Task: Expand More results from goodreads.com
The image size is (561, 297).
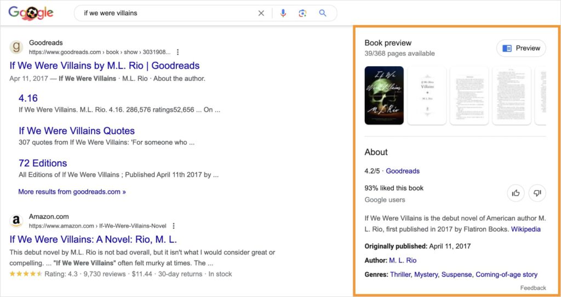Action: (72, 192)
